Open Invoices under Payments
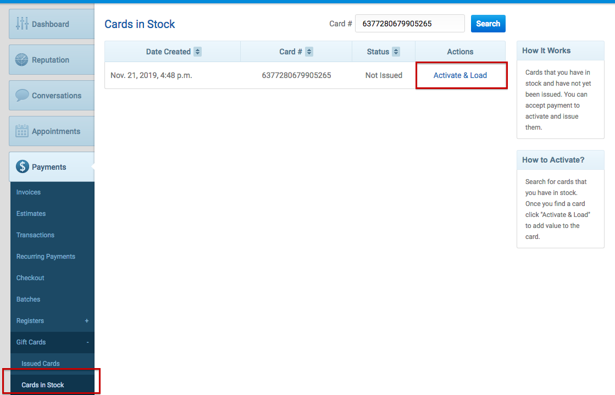Image resolution: width=615 pixels, height=395 pixels. click(x=29, y=192)
